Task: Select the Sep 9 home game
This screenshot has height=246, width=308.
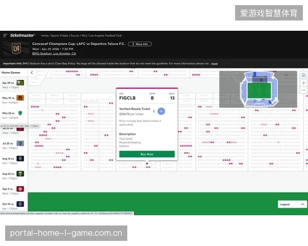Action: [x=13, y=191]
